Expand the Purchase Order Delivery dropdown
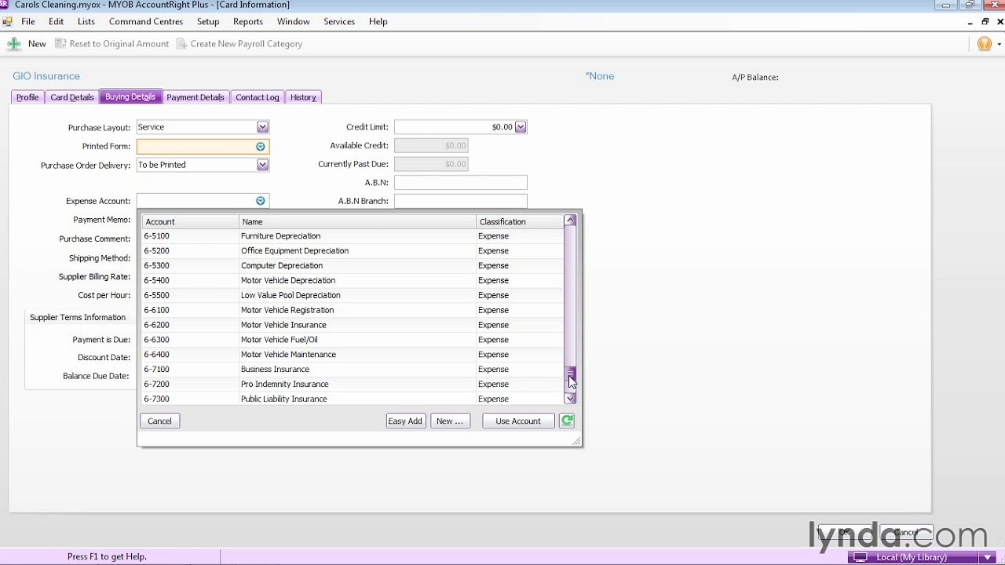 point(262,165)
